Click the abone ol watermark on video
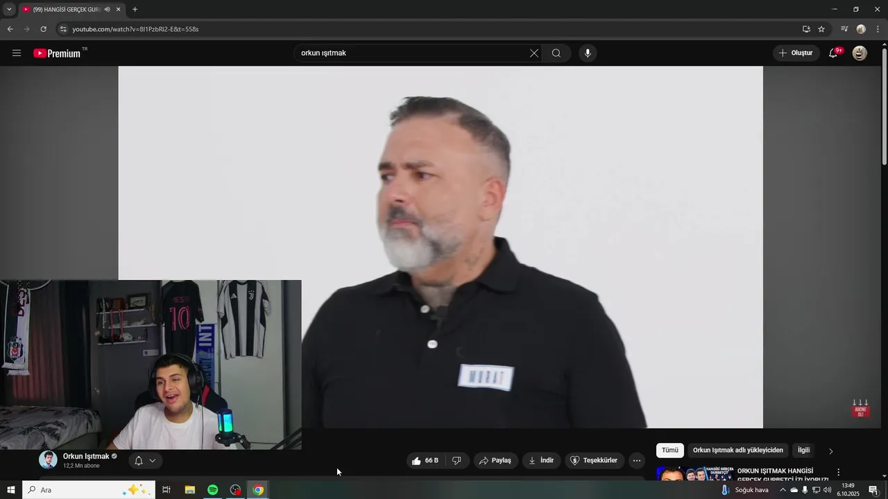 pos(860,408)
